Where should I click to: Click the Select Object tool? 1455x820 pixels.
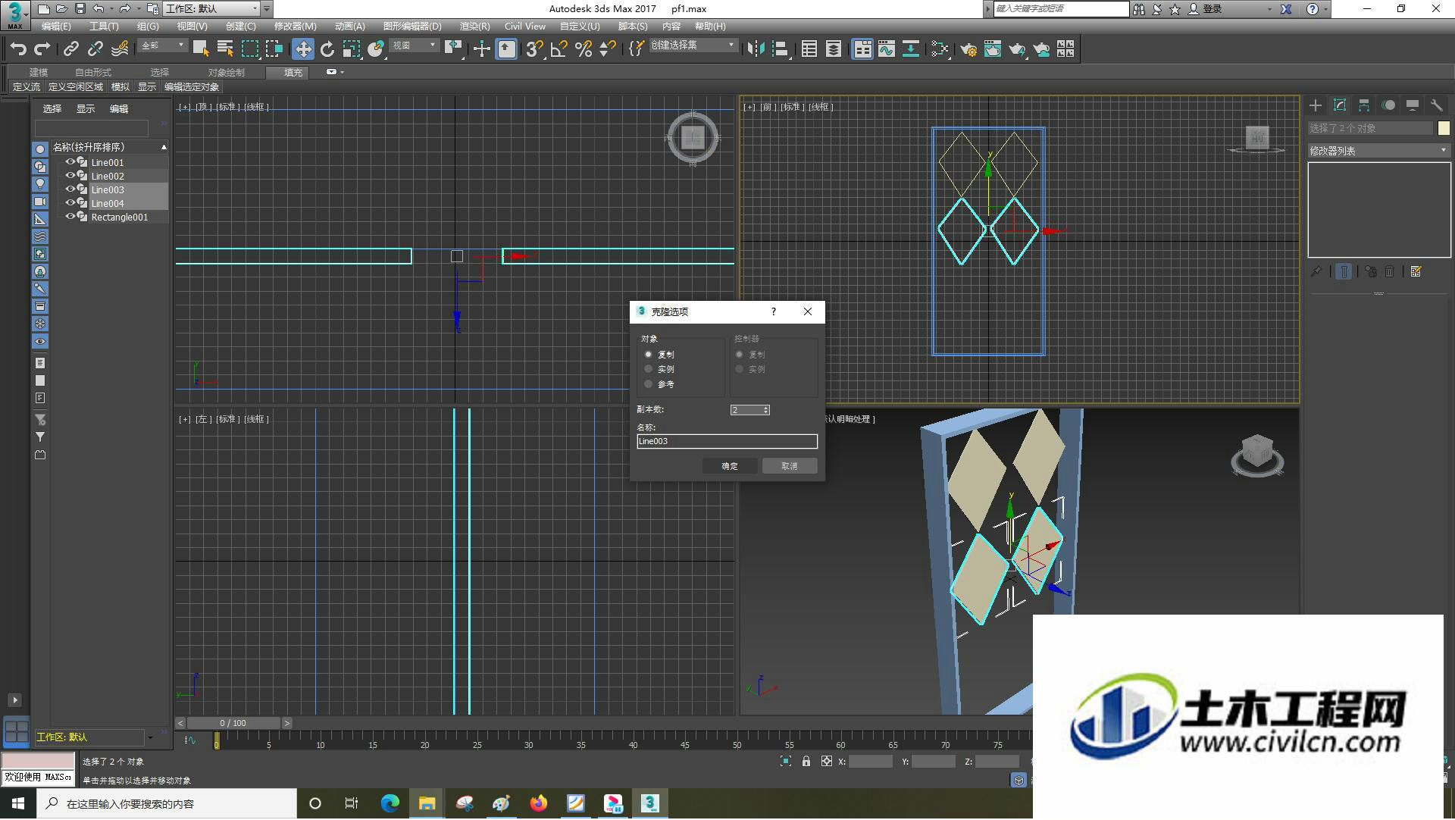201,49
